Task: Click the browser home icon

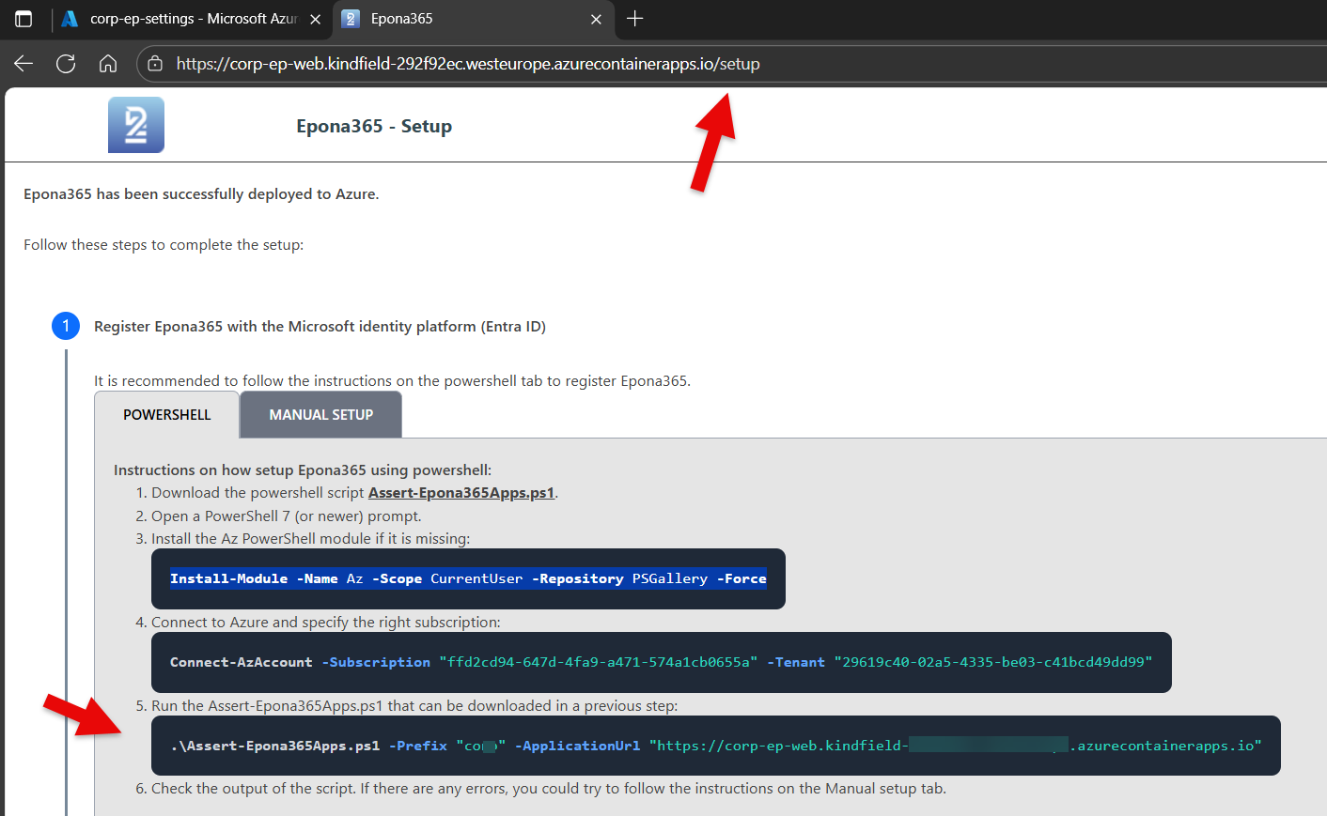Action: click(108, 64)
